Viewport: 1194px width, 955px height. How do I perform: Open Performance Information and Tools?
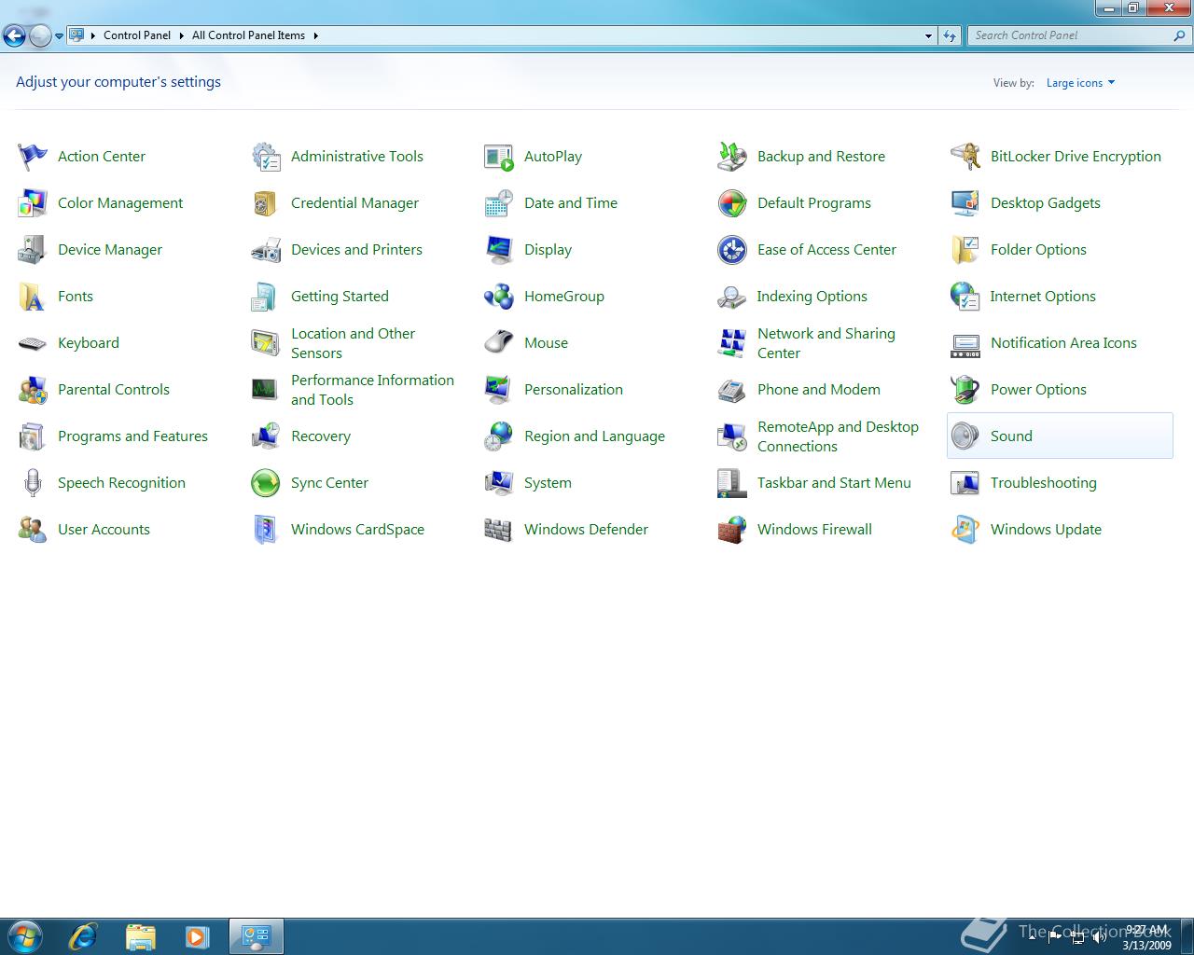point(372,390)
